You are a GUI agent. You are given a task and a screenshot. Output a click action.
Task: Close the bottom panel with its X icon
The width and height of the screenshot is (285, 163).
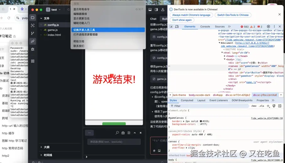click(x=141, y=133)
